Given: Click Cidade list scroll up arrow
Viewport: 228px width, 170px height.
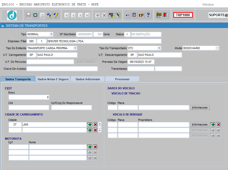Looking at the screenshot, I should 100,124.
